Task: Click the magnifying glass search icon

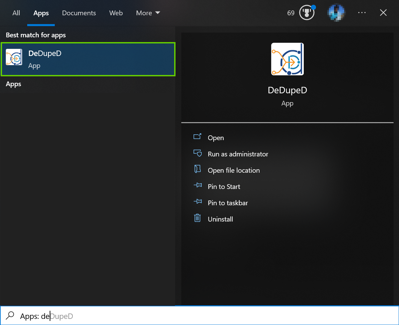Action: click(x=10, y=316)
